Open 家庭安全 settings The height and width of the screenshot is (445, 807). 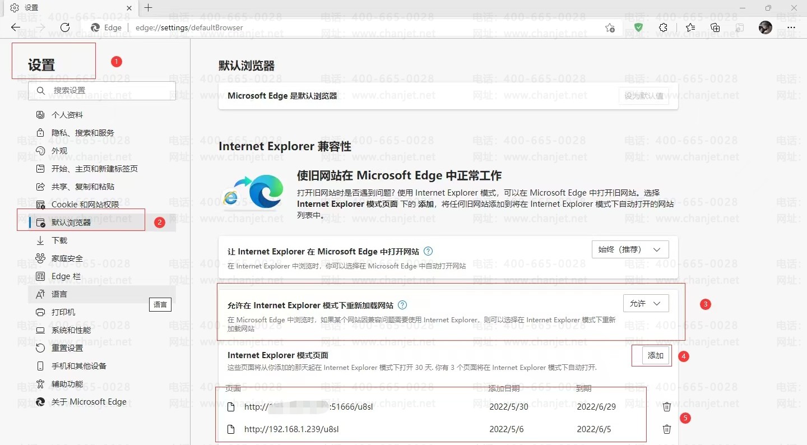click(x=102, y=258)
